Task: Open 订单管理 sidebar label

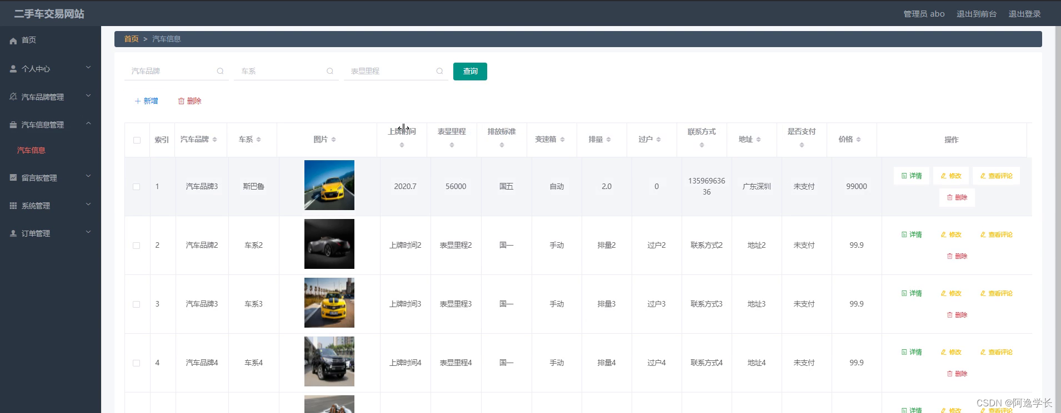Action: [36, 233]
